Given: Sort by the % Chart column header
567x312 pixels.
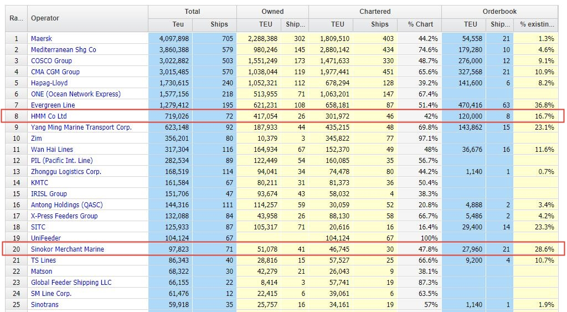Looking at the screenshot, I should (x=419, y=24).
